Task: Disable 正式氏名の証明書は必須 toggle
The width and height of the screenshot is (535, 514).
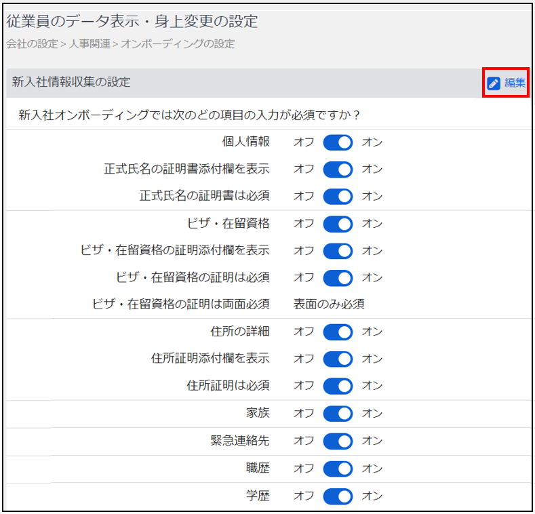Action: coord(338,197)
